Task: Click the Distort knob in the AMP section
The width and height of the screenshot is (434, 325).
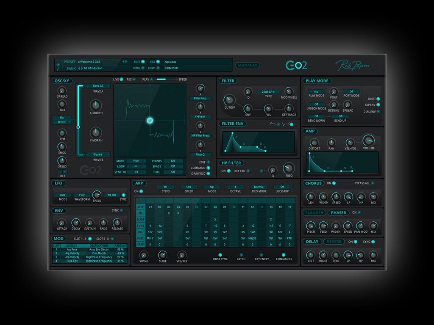Action: [314, 142]
